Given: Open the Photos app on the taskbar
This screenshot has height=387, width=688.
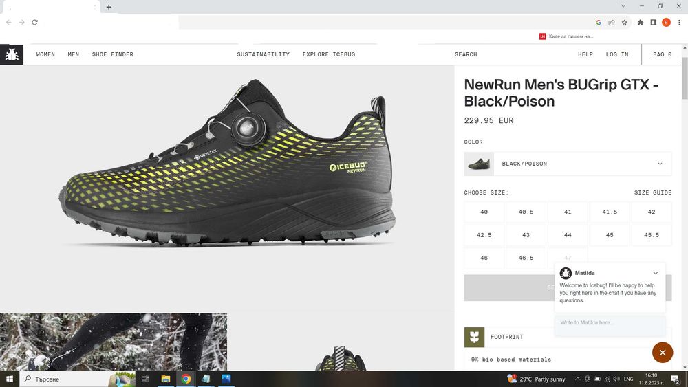Looking at the screenshot, I should click(226, 379).
